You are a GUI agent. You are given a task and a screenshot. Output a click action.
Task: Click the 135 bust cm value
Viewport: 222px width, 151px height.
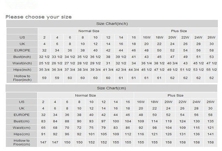pyautogui.click(x=210, y=121)
